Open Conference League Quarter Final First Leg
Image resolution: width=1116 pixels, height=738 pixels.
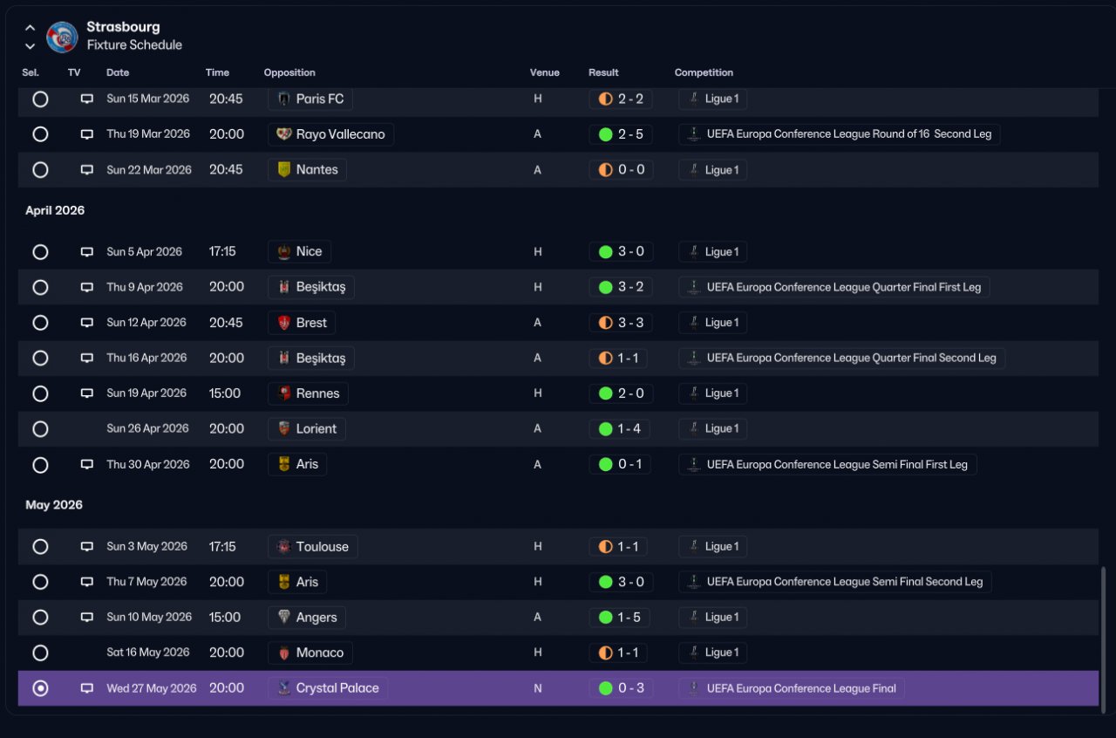[x=834, y=287]
